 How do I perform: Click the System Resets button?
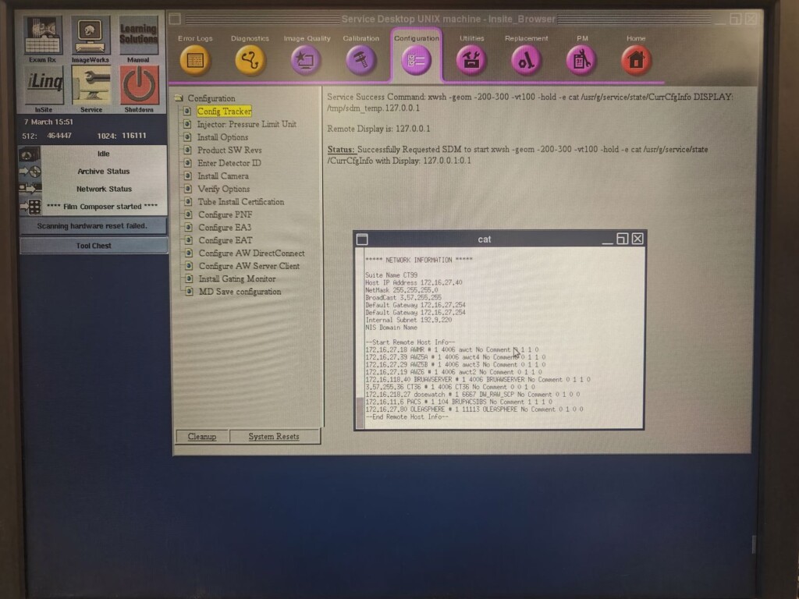point(273,437)
